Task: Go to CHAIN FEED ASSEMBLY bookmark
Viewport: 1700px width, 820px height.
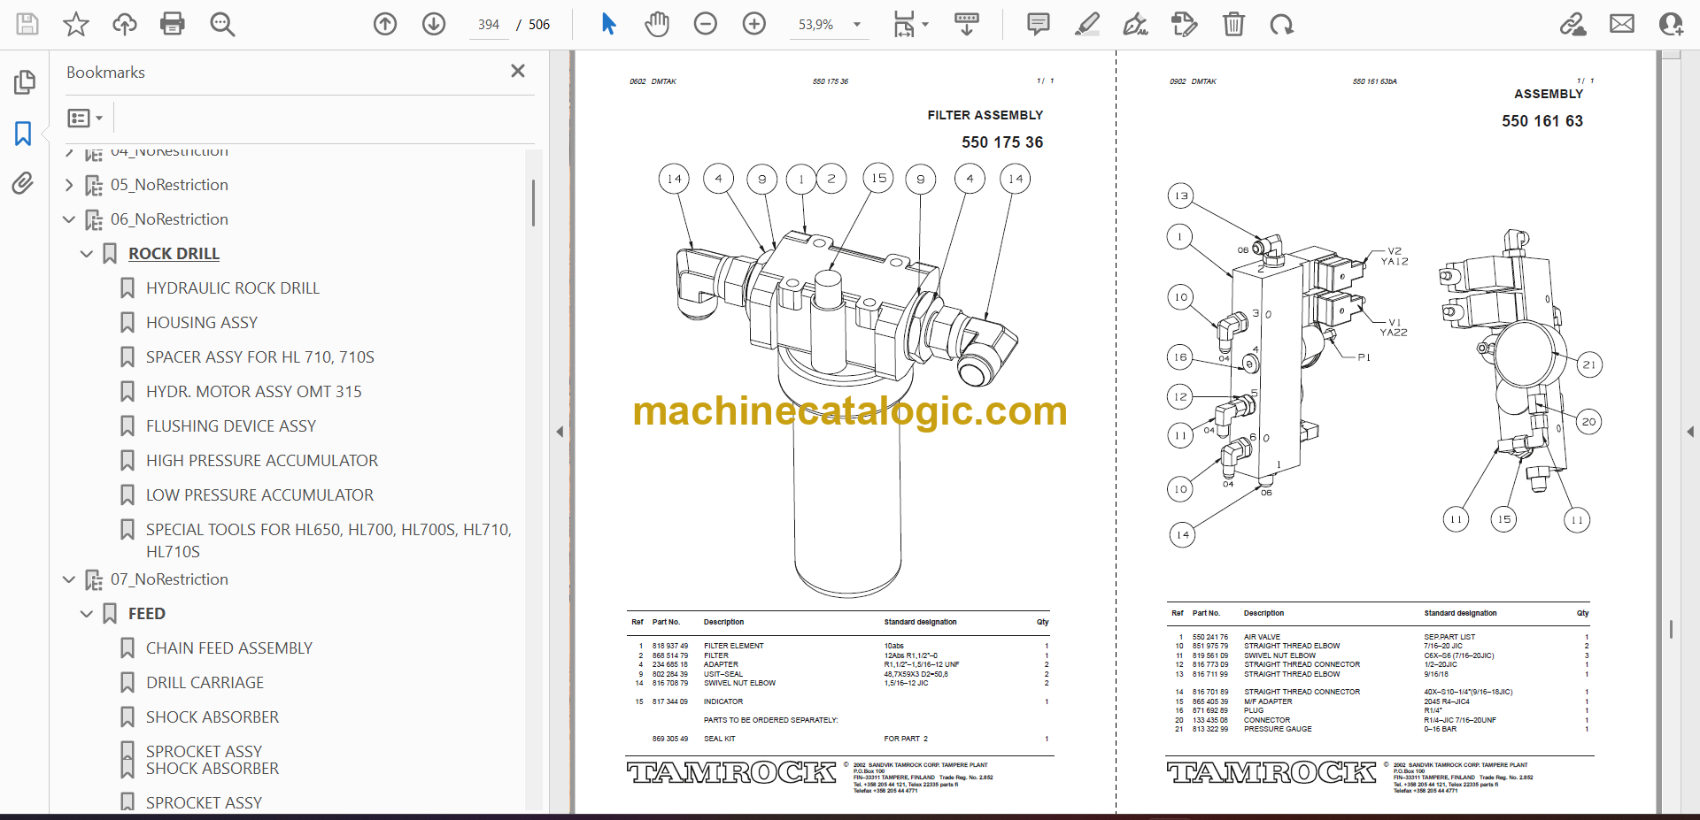Action: [x=229, y=648]
